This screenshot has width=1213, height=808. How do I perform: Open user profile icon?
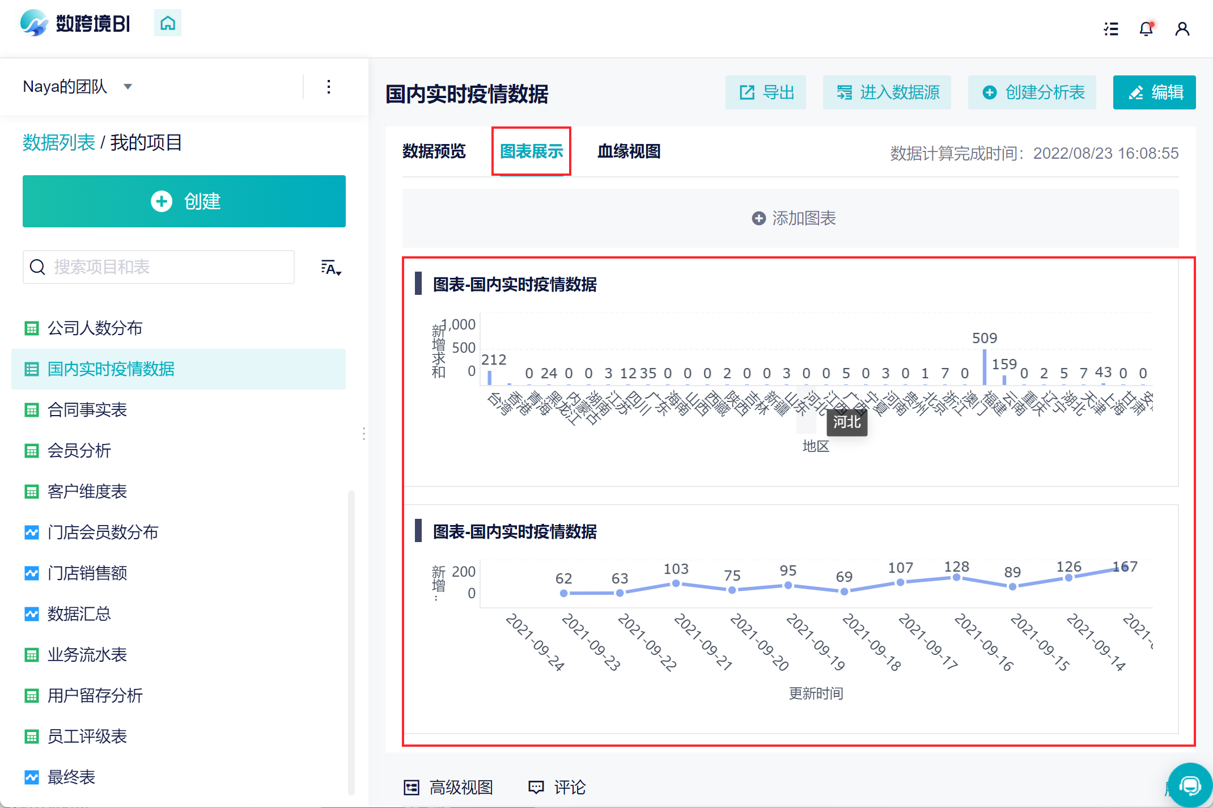click(x=1182, y=29)
